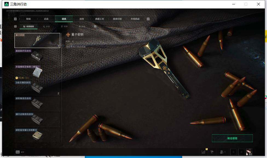This screenshot has width=267, height=158.
Task: Click previous-tab key icon left of 枪械
Action: [x=15, y=19]
